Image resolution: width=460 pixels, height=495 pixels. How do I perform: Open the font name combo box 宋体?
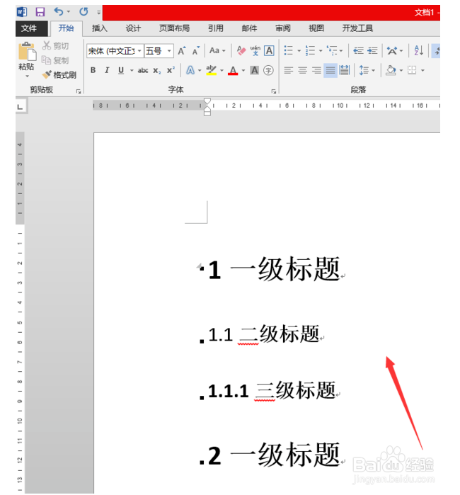pyautogui.click(x=115, y=51)
